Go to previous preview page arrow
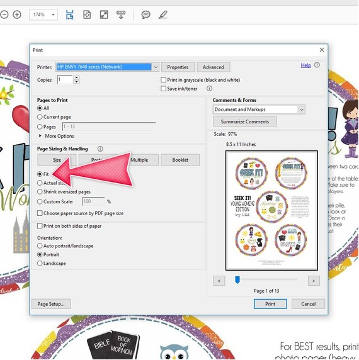The image size is (359, 360). click(x=219, y=281)
